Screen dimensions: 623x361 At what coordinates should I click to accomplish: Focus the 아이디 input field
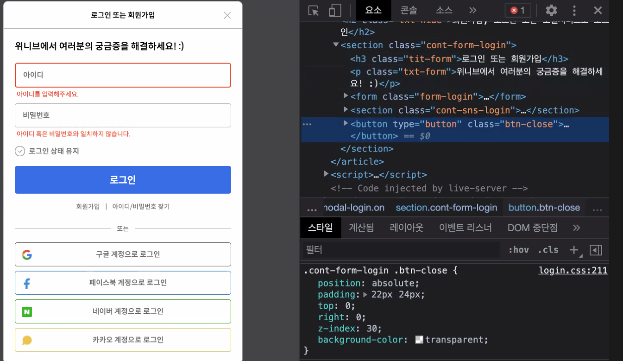pyautogui.click(x=123, y=75)
